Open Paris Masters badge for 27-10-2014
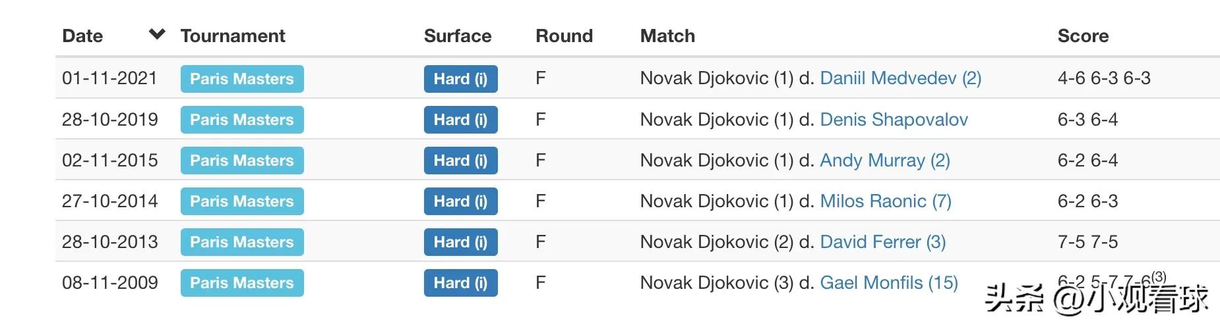The image size is (1220, 325). (x=242, y=201)
